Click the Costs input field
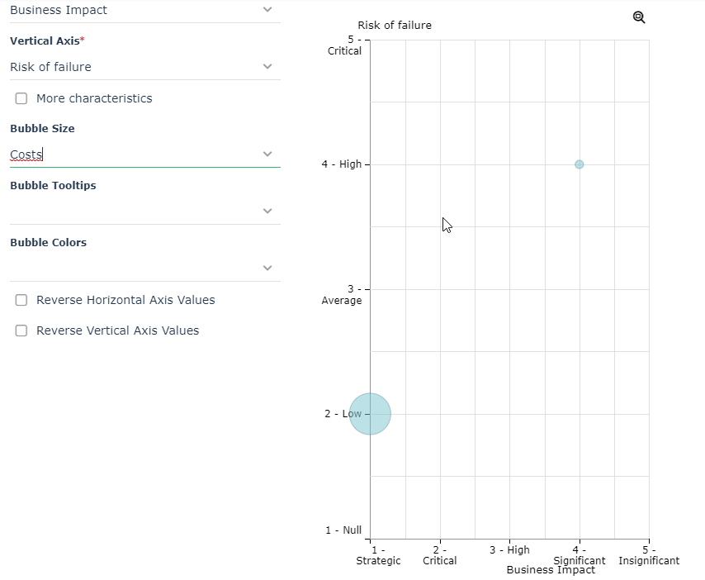705x580 pixels. [124, 155]
